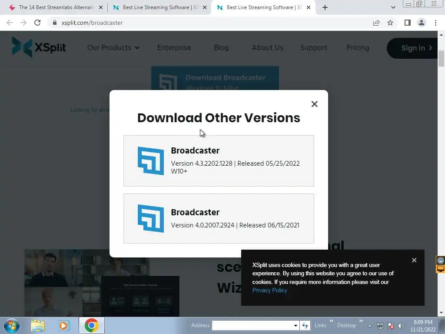Go back to previous page
445x334 pixels.
pos(10,23)
